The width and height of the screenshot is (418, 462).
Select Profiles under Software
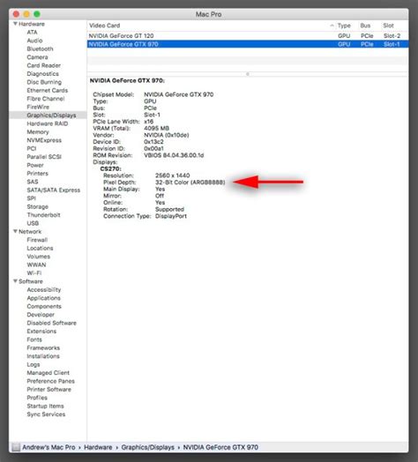click(37, 398)
